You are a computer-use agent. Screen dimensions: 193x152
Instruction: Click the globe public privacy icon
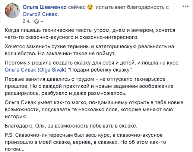click(37, 22)
